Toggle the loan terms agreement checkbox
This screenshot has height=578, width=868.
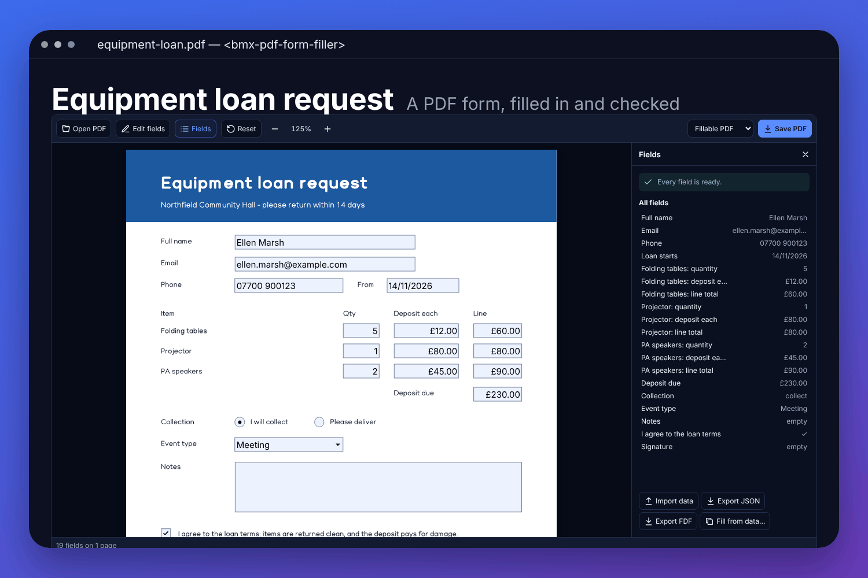pyautogui.click(x=166, y=533)
